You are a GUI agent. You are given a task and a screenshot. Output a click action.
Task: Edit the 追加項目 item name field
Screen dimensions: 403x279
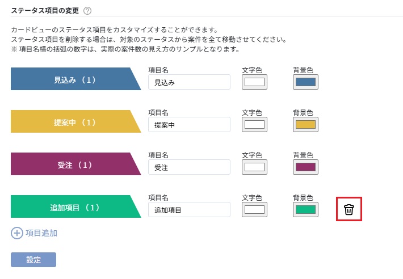[x=189, y=210]
